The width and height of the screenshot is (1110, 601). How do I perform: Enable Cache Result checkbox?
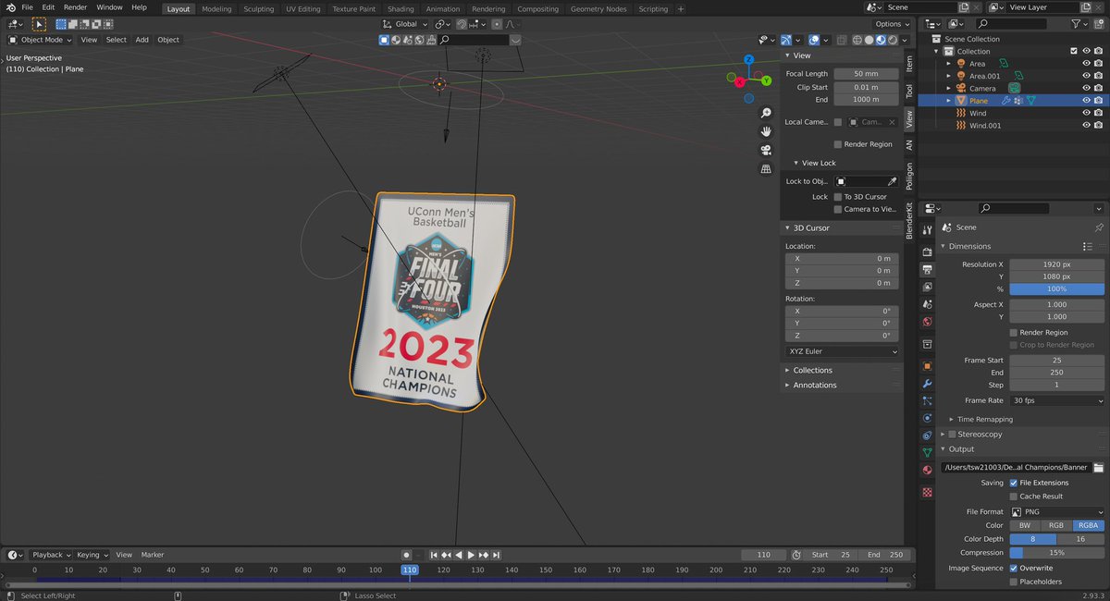pos(1014,497)
